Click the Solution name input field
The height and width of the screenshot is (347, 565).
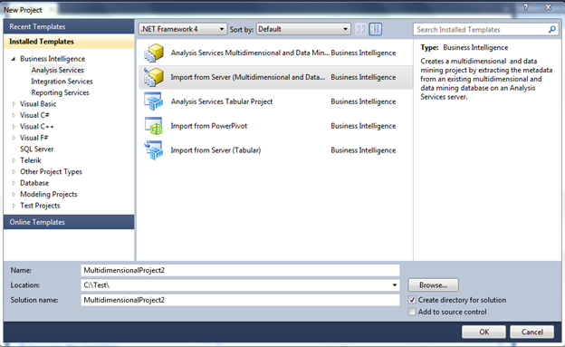[240, 300]
